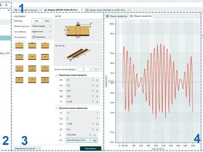
Task: Collapse the Параметры линии передачи section
Action: click(57, 75)
